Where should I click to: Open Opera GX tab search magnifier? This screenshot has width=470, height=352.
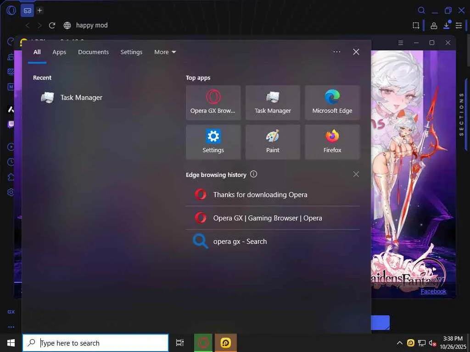click(421, 11)
